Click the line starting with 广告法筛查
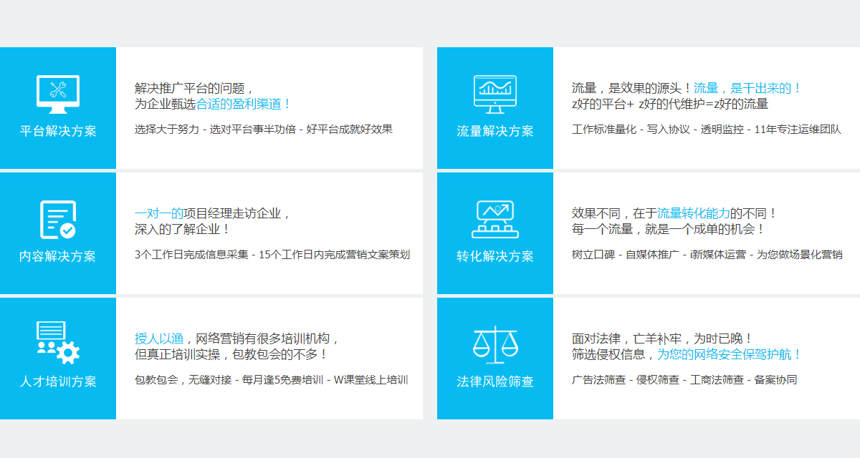The width and height of the screenshot is (860, 458). pos(684,380)
